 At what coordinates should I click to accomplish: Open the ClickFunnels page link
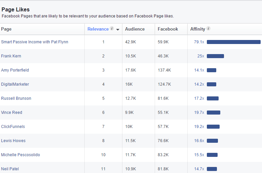click(x=13, y=126)
